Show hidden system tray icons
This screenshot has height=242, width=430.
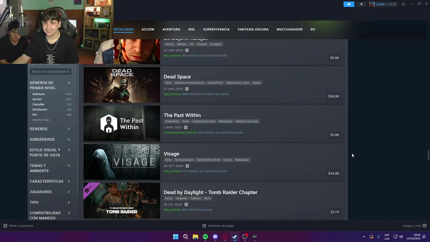[364, 237]
